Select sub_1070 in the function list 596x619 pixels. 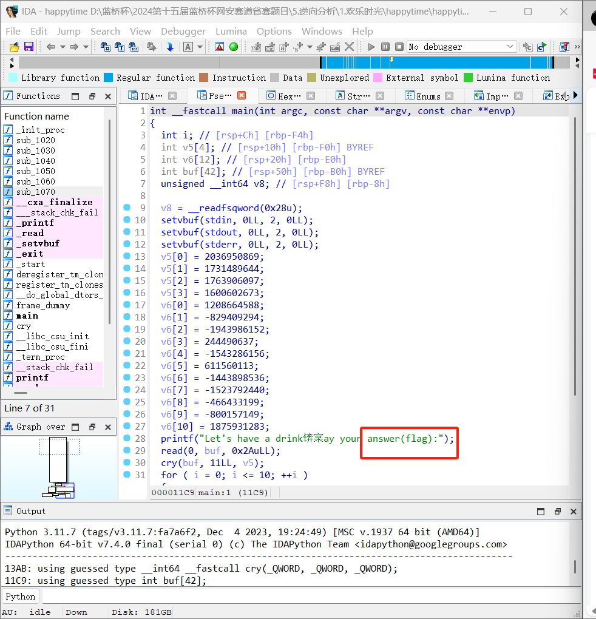(x=36, y=192)
